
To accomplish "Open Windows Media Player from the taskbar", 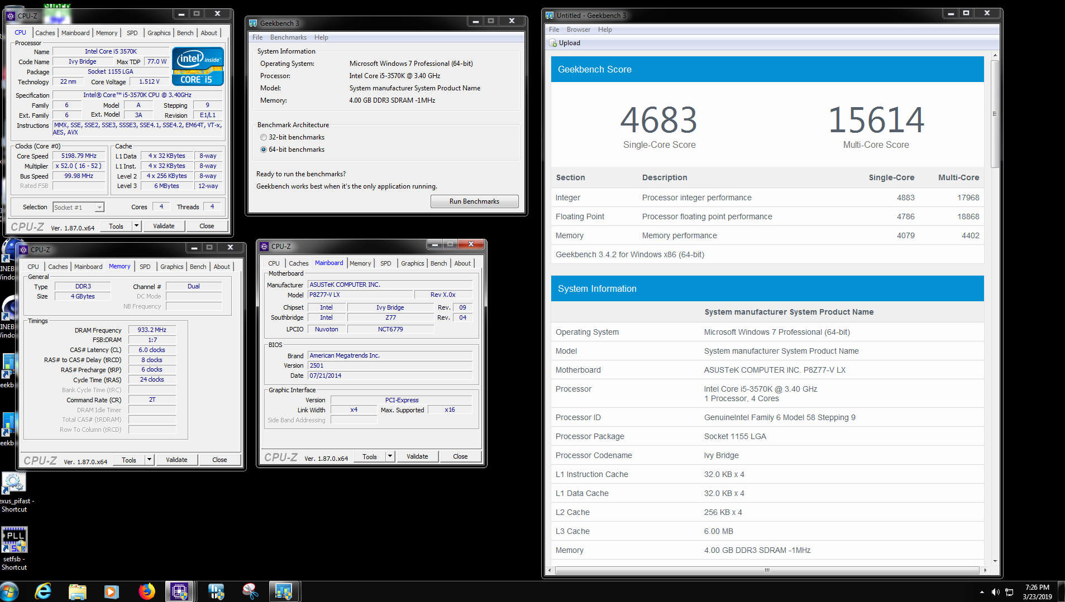I will coord(112,591).
